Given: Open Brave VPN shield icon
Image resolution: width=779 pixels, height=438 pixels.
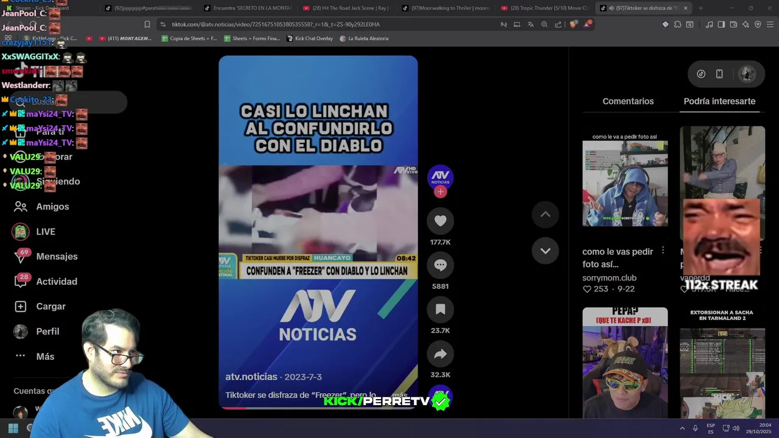Looking at the screenshot, I should [x=758, y=24].
